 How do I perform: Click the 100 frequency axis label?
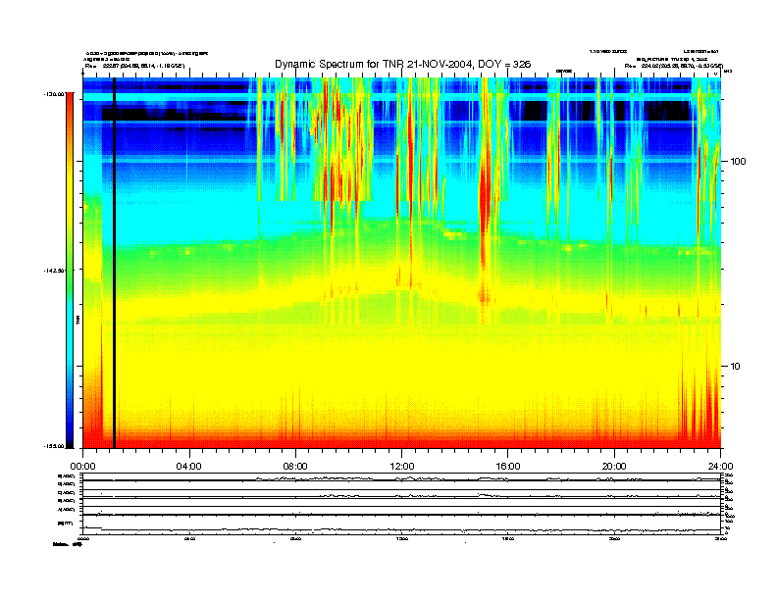[x=738, y=162]
